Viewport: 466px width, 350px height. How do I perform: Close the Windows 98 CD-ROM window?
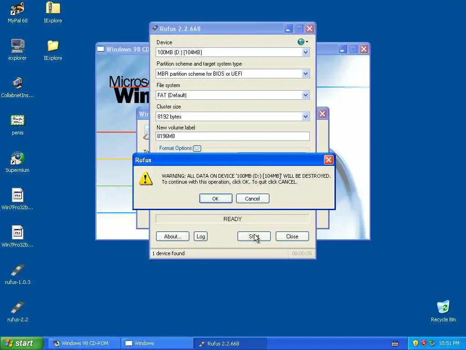[364, 49]
